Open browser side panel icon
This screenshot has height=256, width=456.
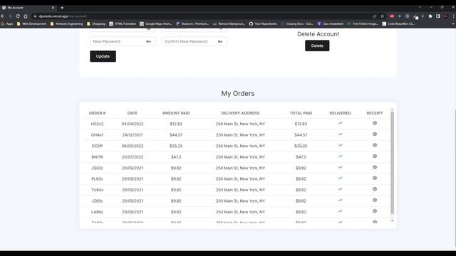click(x=437, y=16)
